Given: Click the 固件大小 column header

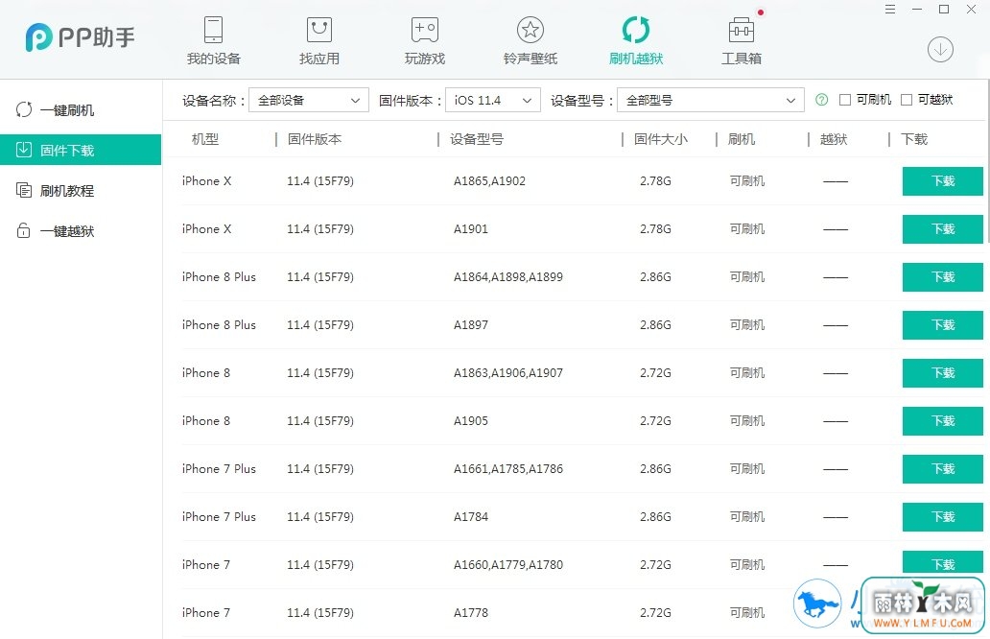Looking at the screenshot, I should [660, 139].
